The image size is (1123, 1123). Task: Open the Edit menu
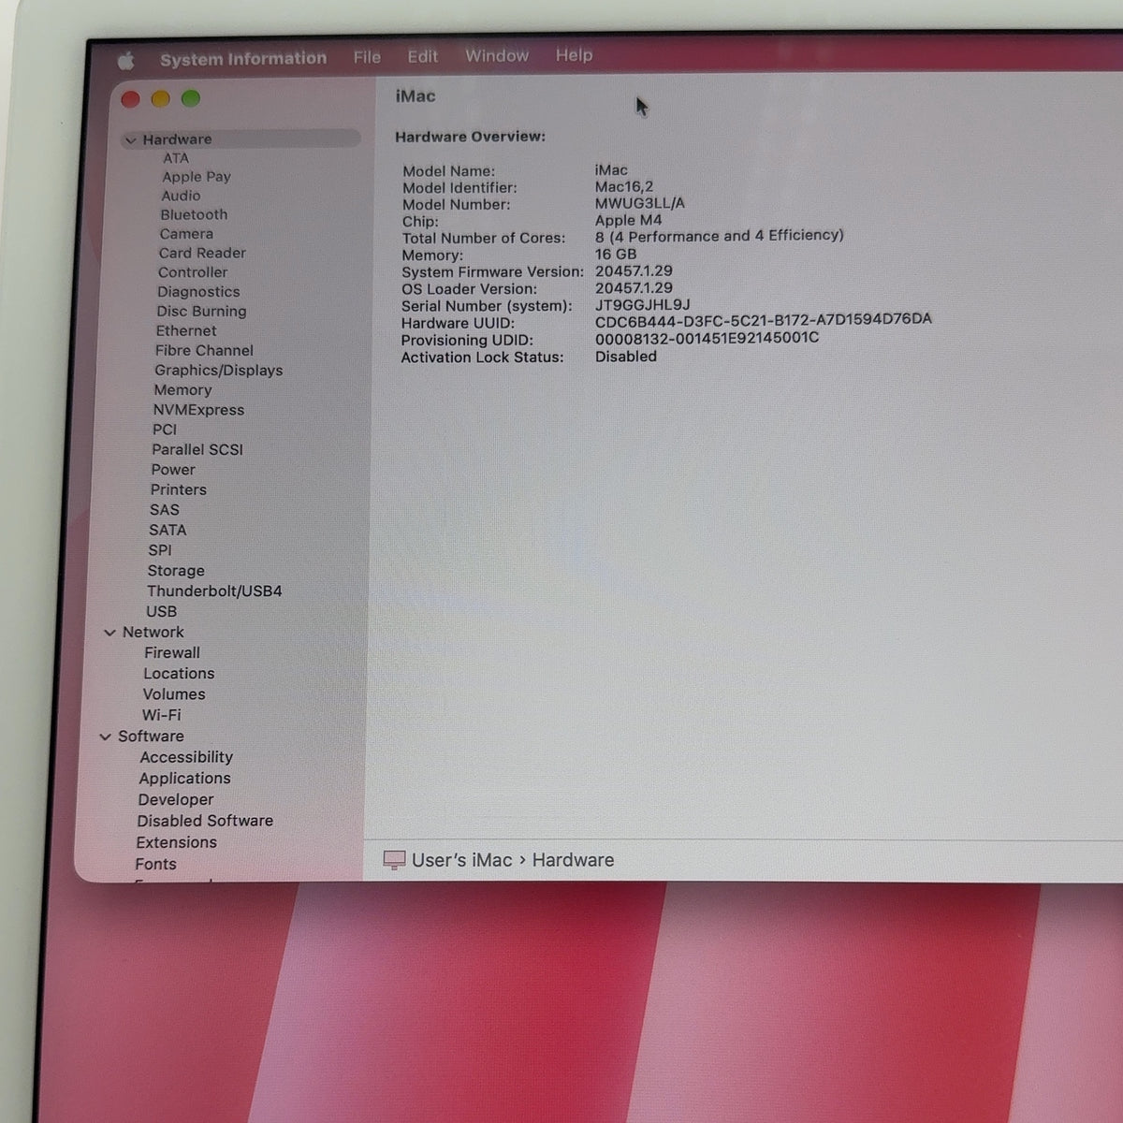(422, 56)
